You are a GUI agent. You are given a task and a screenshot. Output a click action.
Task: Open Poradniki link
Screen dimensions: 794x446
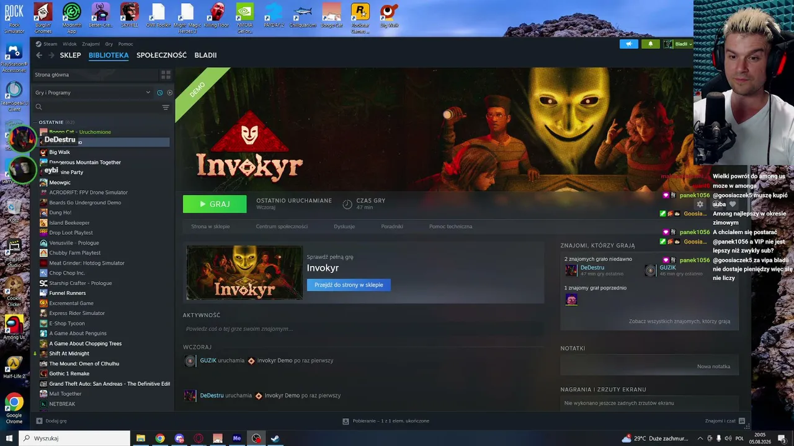[392, 226]
